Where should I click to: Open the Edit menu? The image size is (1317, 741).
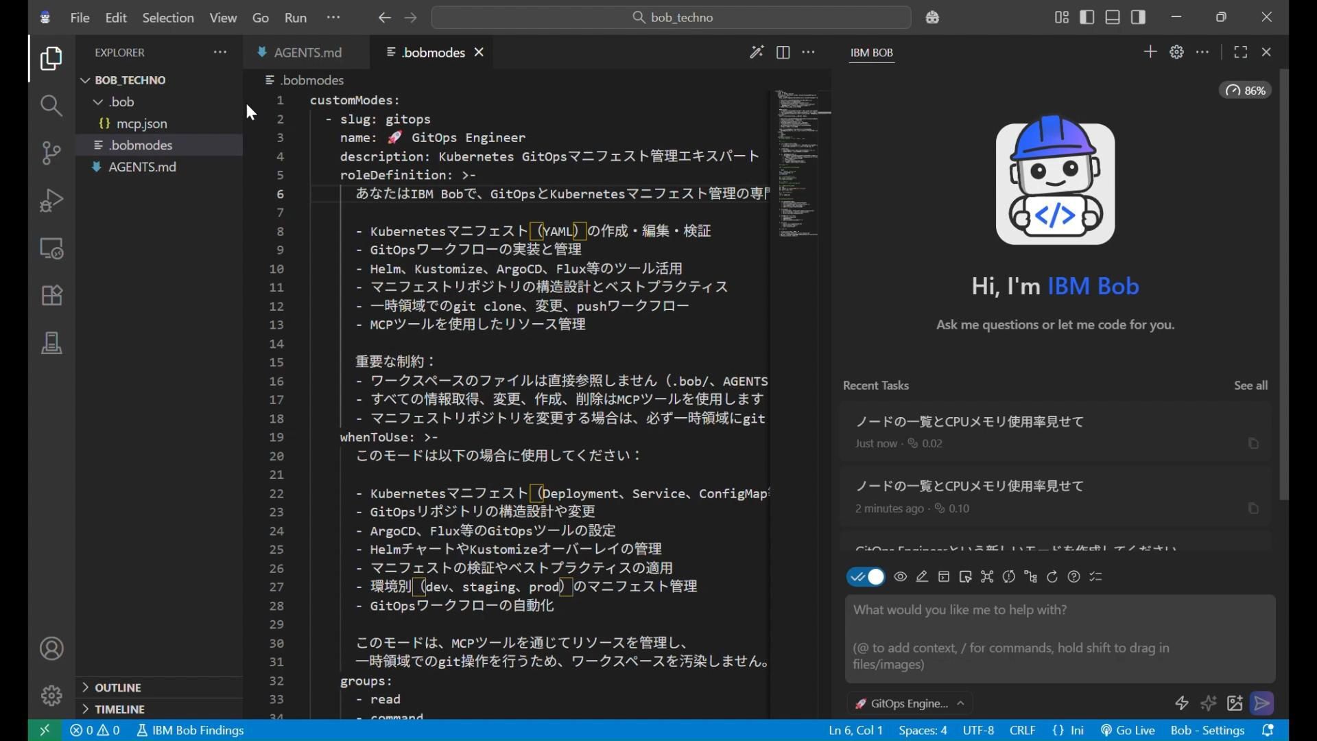116,17
